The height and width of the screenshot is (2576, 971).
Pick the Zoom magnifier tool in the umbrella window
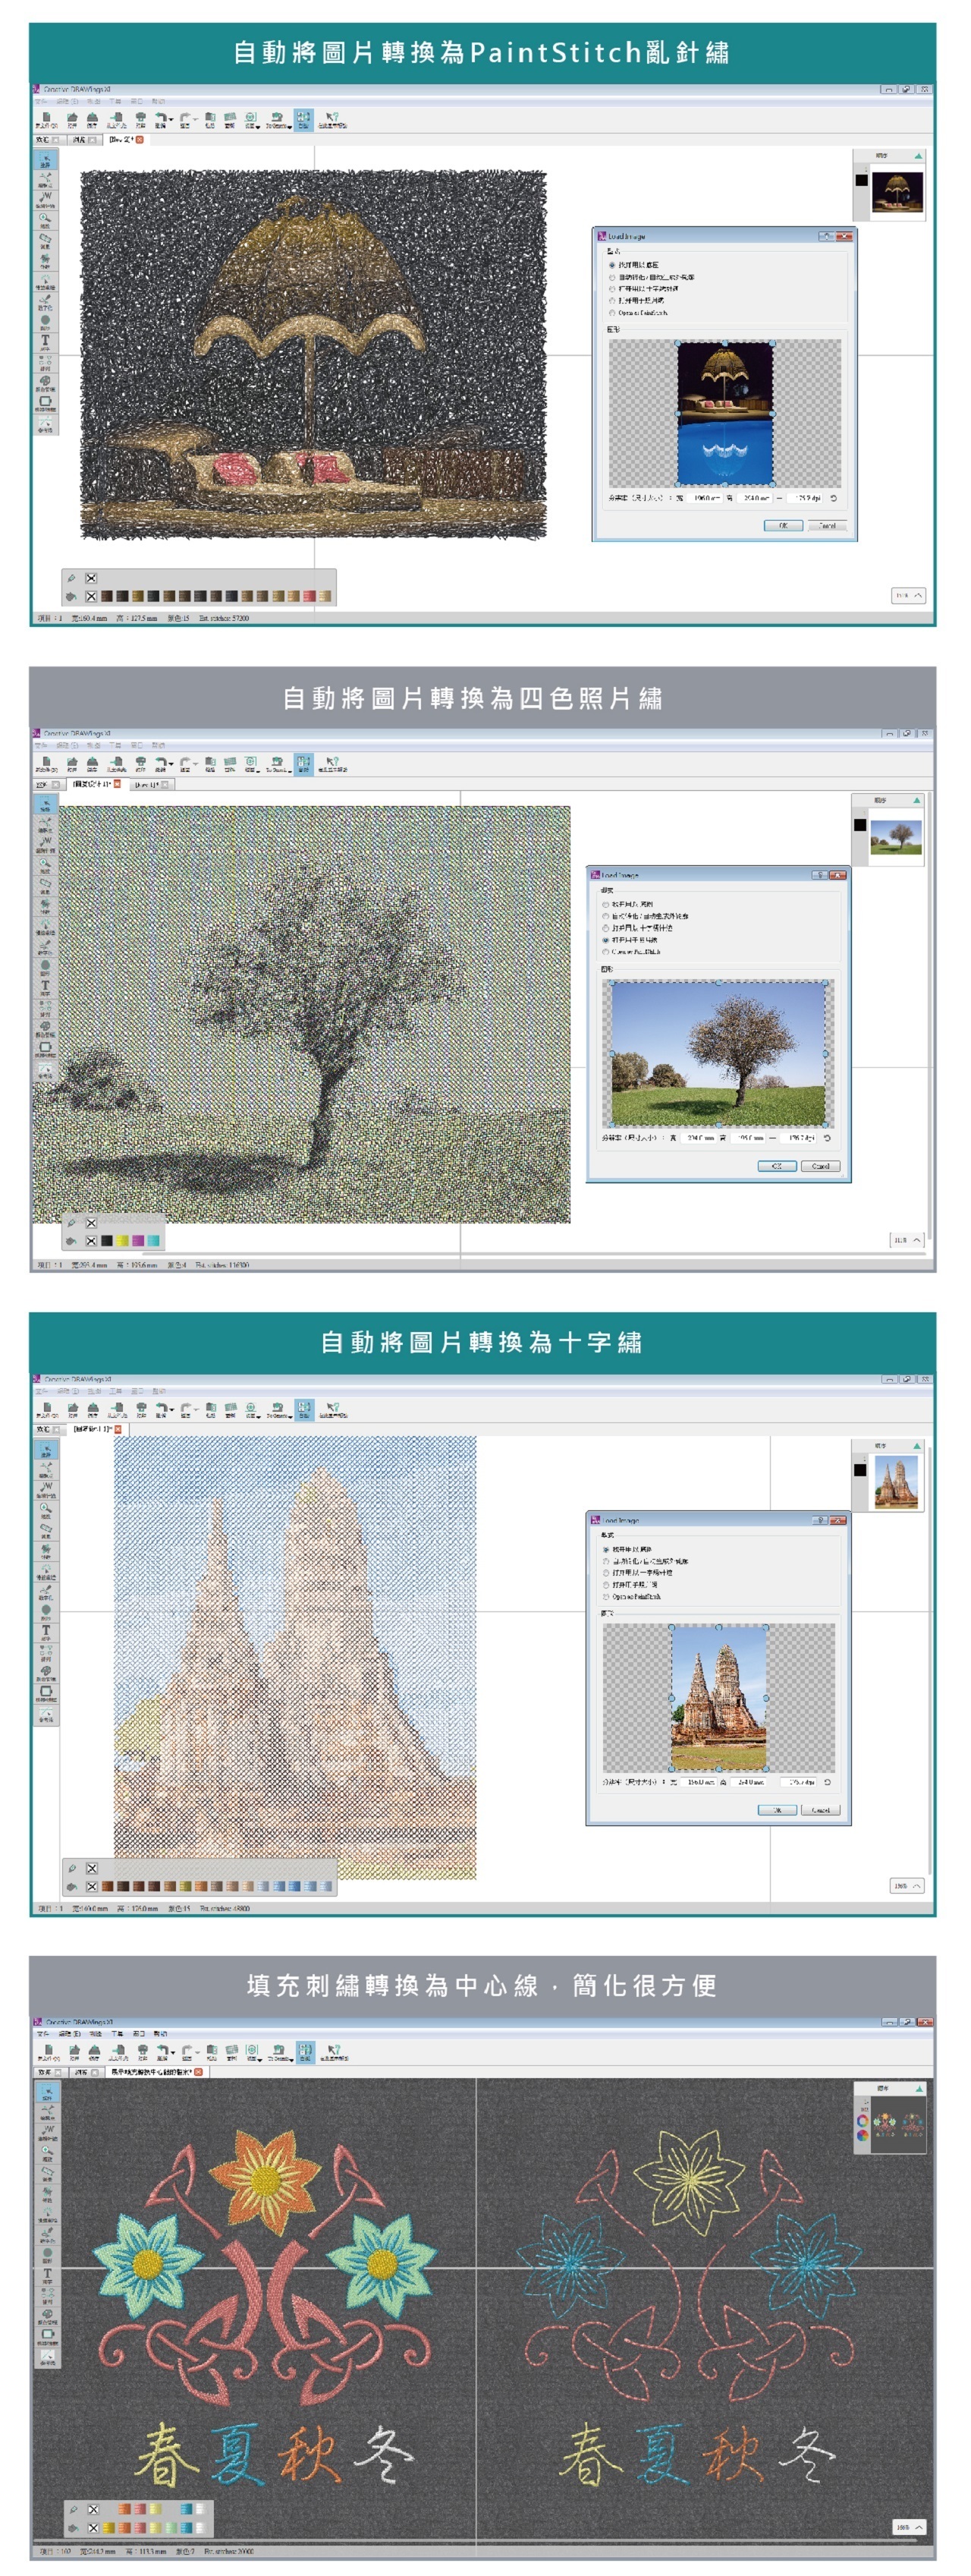tap(45, 219)
